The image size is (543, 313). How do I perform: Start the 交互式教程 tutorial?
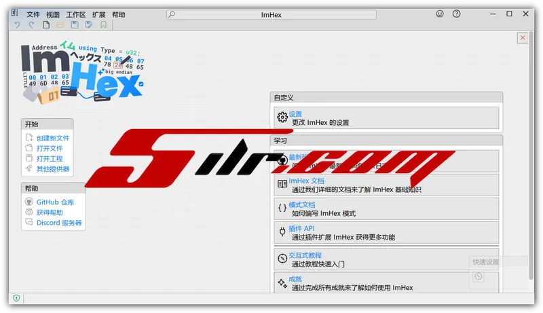[386, 259]
